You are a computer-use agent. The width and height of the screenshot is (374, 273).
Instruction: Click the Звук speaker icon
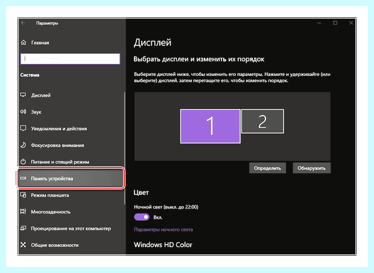[x=23, y=111]
